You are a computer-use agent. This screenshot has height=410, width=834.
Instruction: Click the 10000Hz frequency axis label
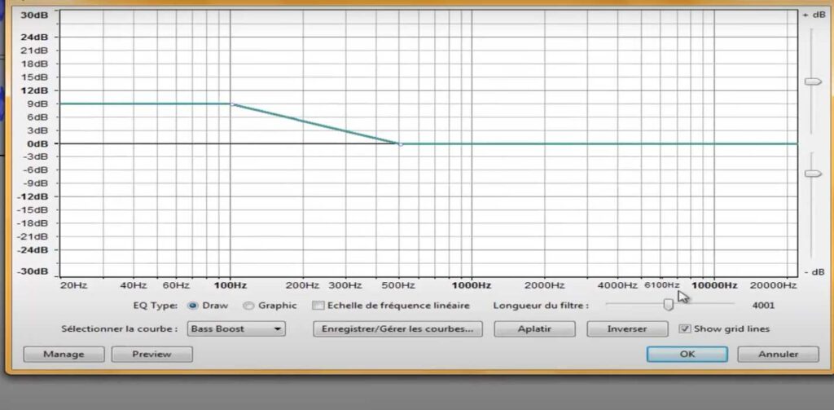point(714,286)
